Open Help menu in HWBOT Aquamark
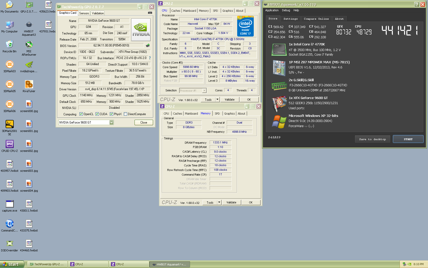The width and height of the screenshot is (428, 268). pyautogui.click(x=296, y=10)
